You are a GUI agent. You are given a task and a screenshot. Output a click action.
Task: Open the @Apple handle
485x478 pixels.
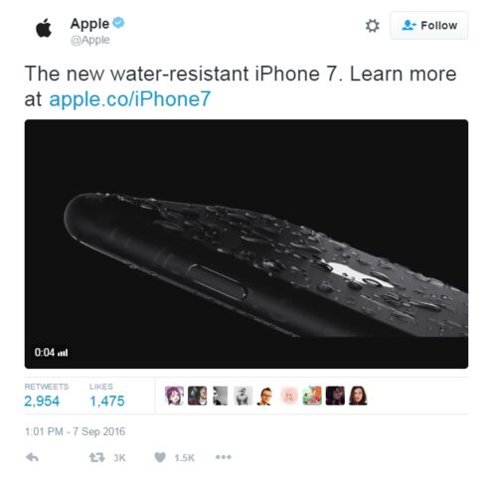(x=89, y=40)
